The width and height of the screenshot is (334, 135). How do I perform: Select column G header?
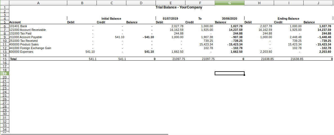[x=229, y=3]
